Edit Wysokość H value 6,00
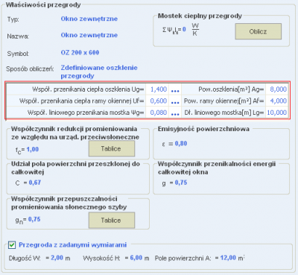The height and width of the screenshot is (275, 298). 136,258
